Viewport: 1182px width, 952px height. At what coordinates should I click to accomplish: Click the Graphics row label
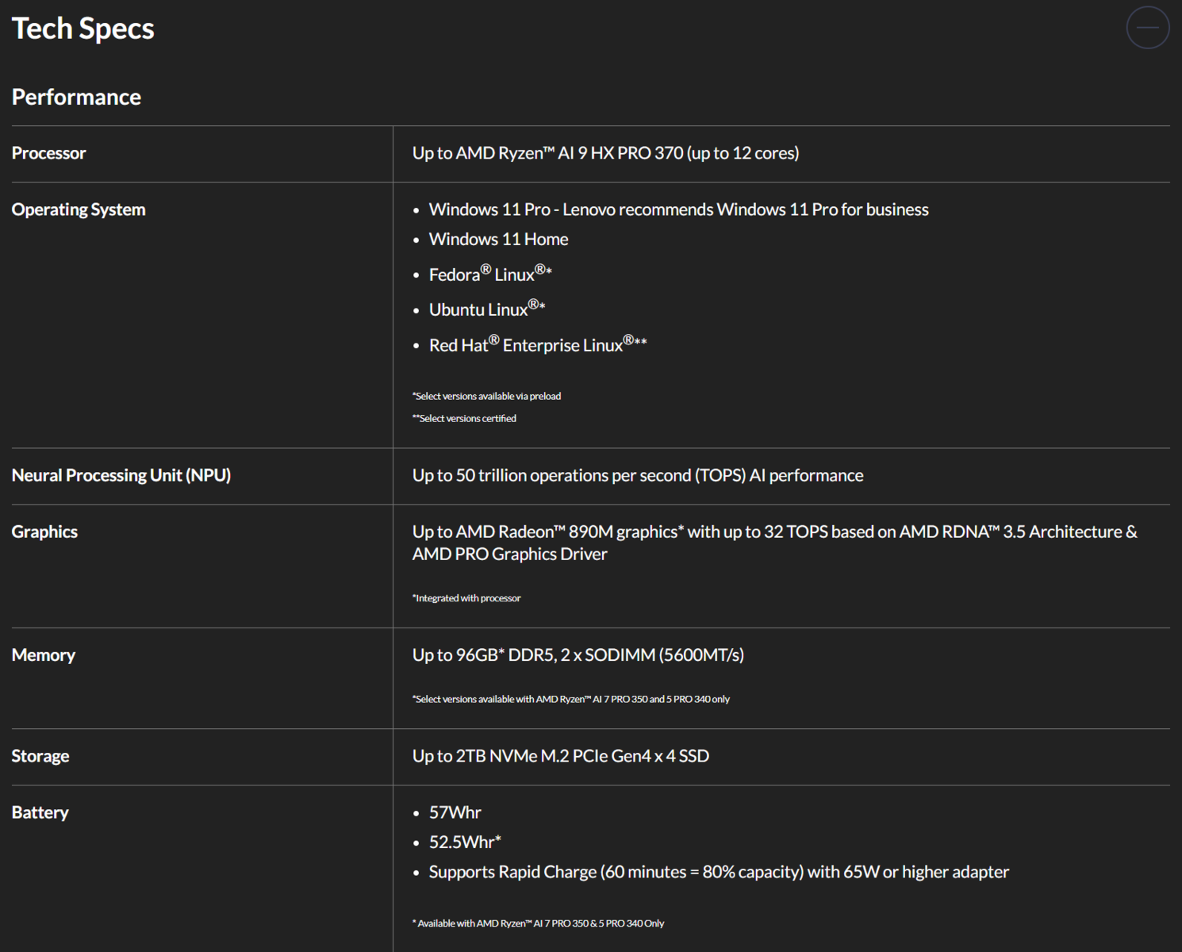point(44,532)
